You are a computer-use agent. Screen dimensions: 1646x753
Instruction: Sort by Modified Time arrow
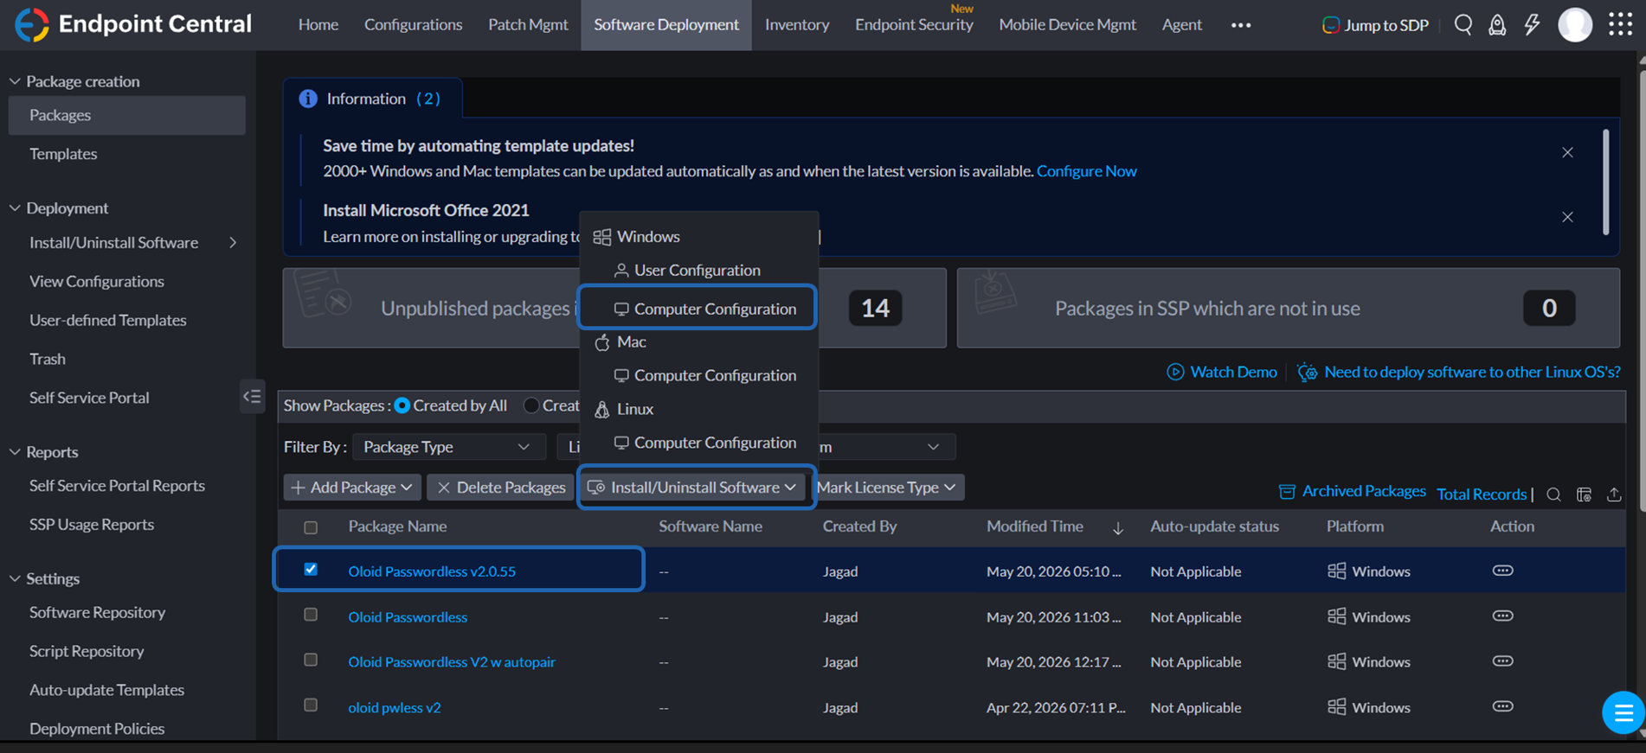pyautogui.click(x=1118, y=527)
